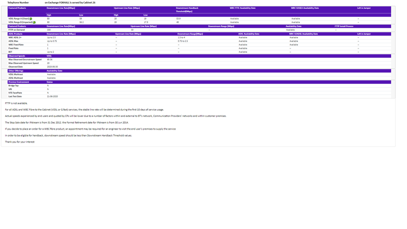Click the Premise Environment section header
The height and width of the screenshot is (229, 407).
(19, 82)
